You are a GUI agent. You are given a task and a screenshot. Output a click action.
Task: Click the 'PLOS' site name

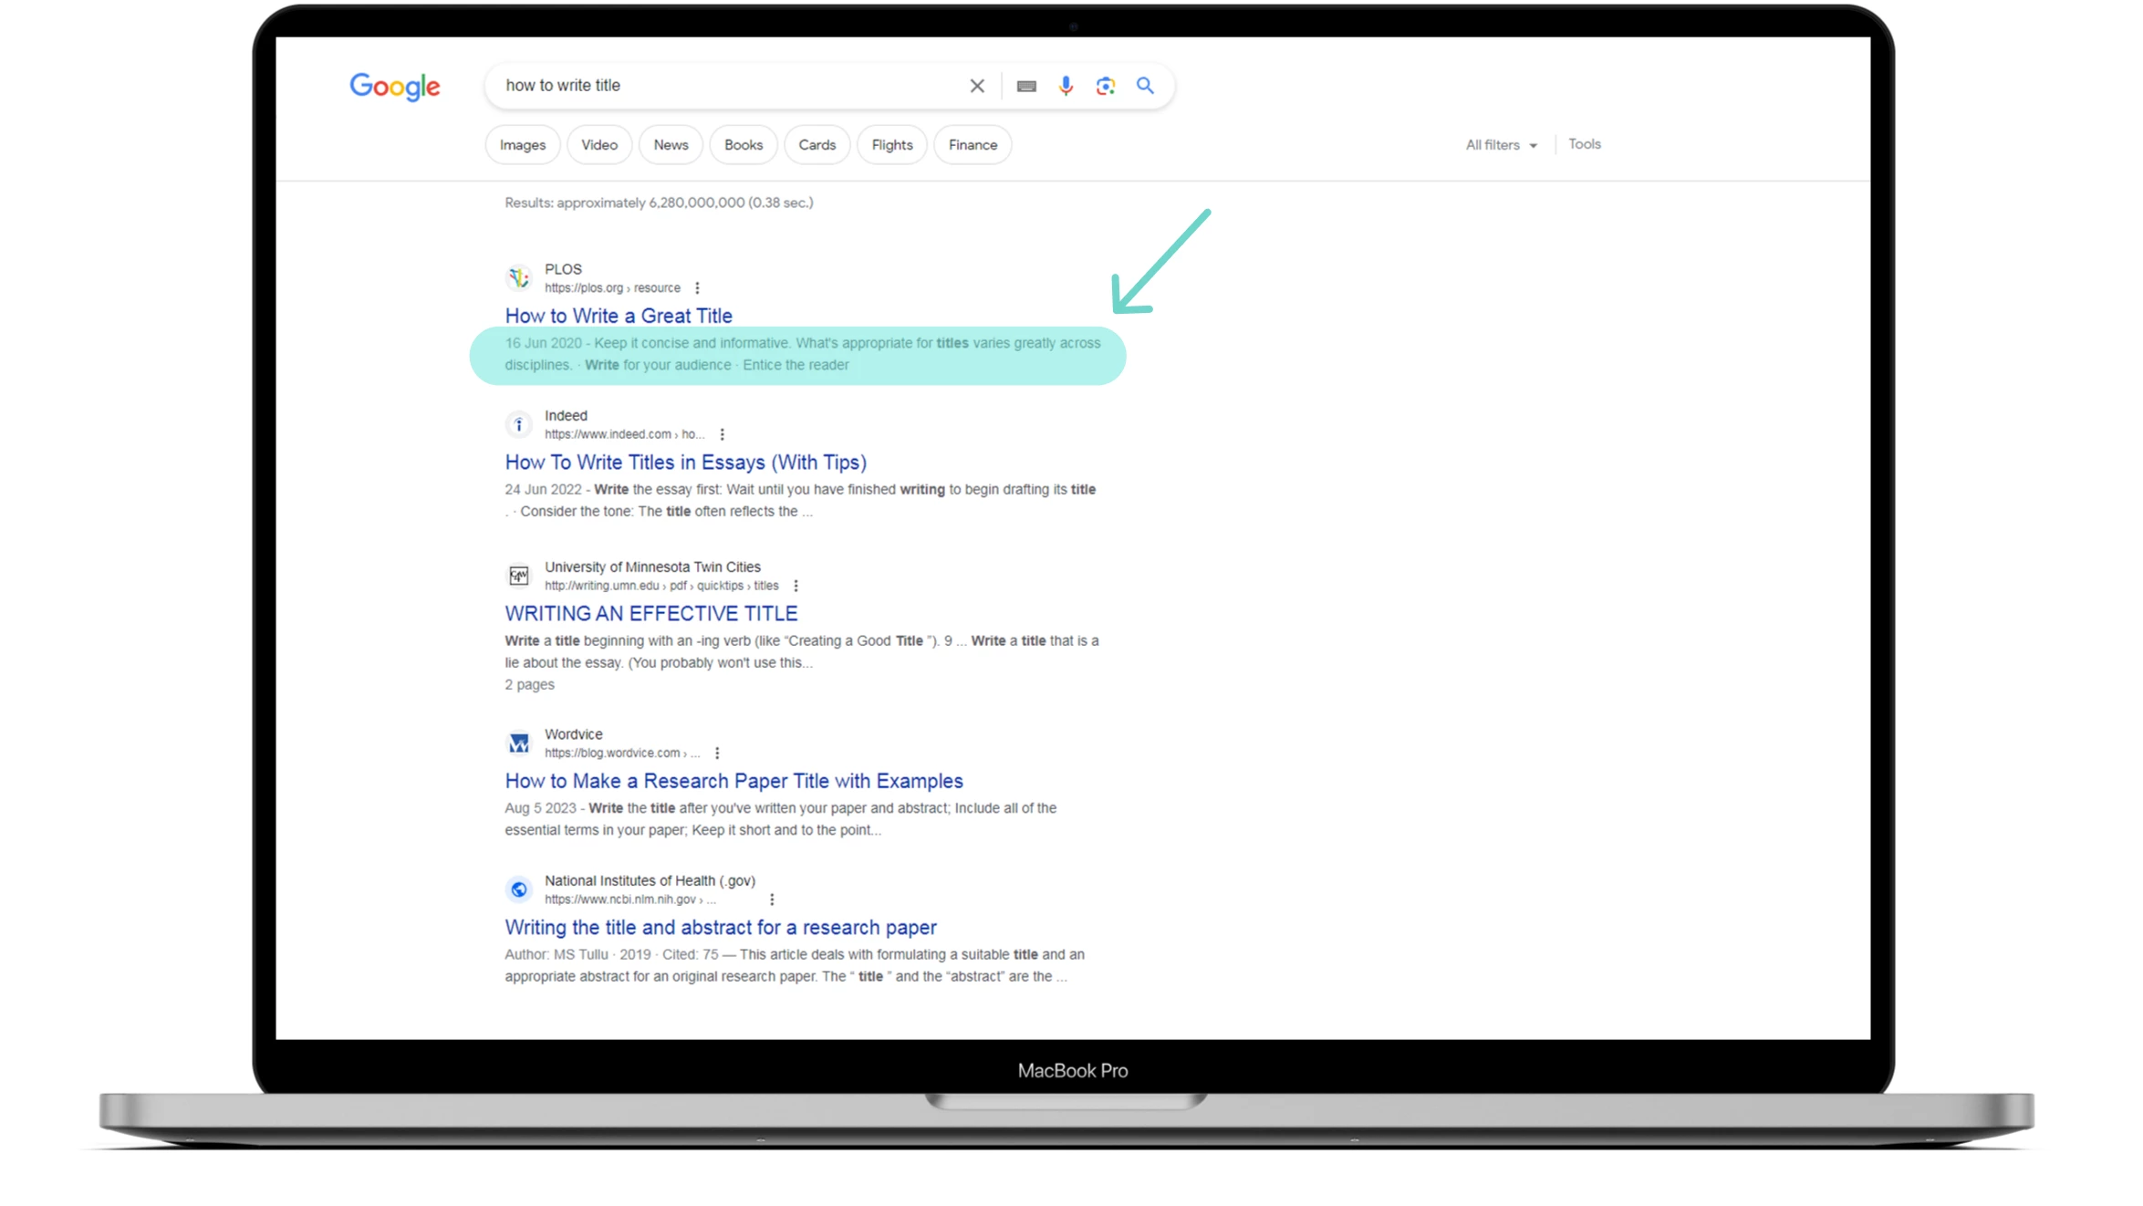[563, 269]
